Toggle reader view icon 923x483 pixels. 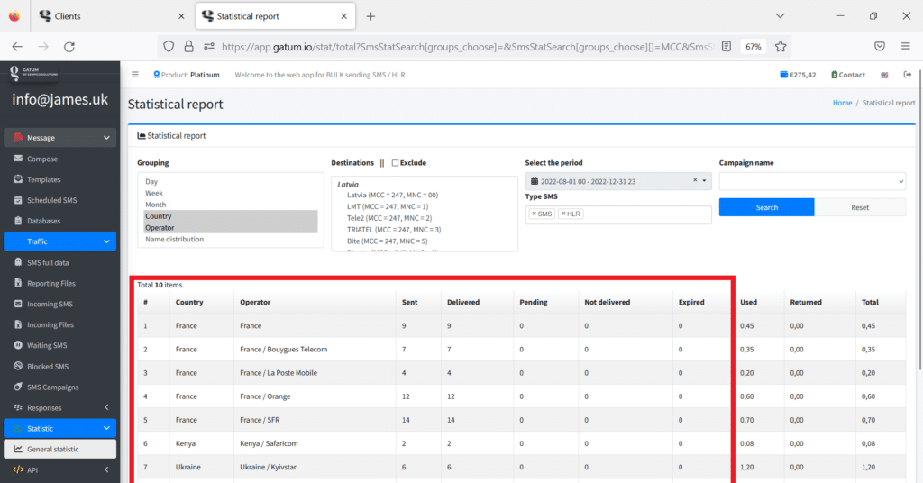pyautogui.click(x=727, y=47)
